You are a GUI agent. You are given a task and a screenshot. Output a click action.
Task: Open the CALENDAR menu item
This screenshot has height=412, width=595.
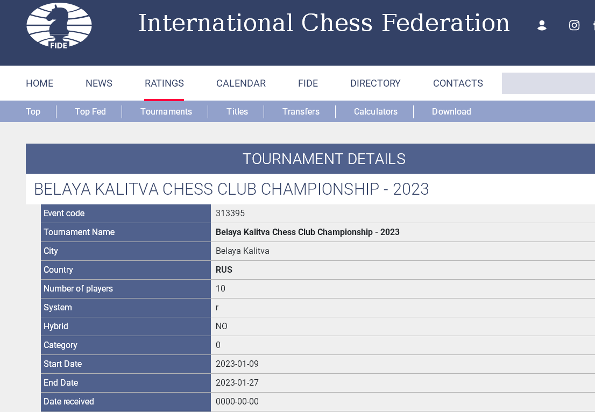(x=241, y=83)
